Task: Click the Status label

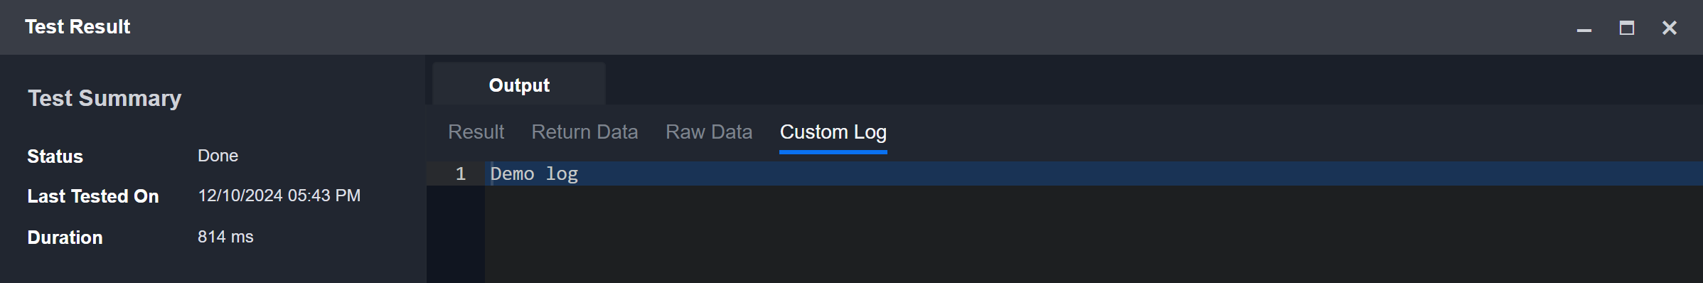Action: click(55, 156)
